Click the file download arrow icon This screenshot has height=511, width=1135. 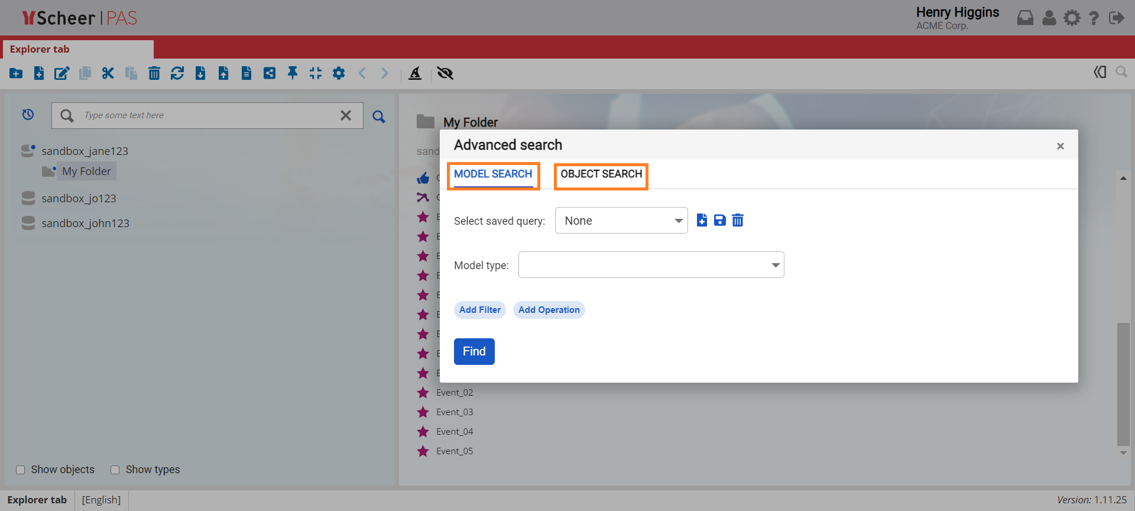click(200, 73)
